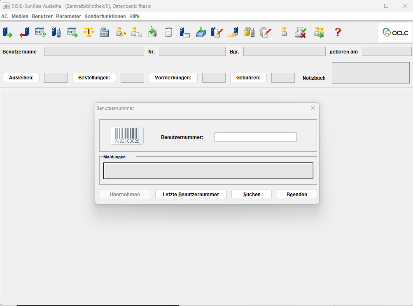Click the Vormerkungen button
Image resolution: width=413 pixels, height=306 pixels.
click(x=173, y=78)
